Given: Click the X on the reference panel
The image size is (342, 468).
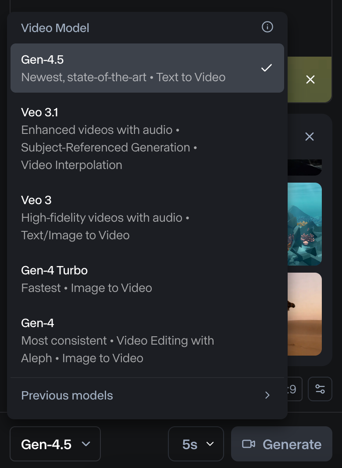Looking at the screenshot, I should [309, 137].
